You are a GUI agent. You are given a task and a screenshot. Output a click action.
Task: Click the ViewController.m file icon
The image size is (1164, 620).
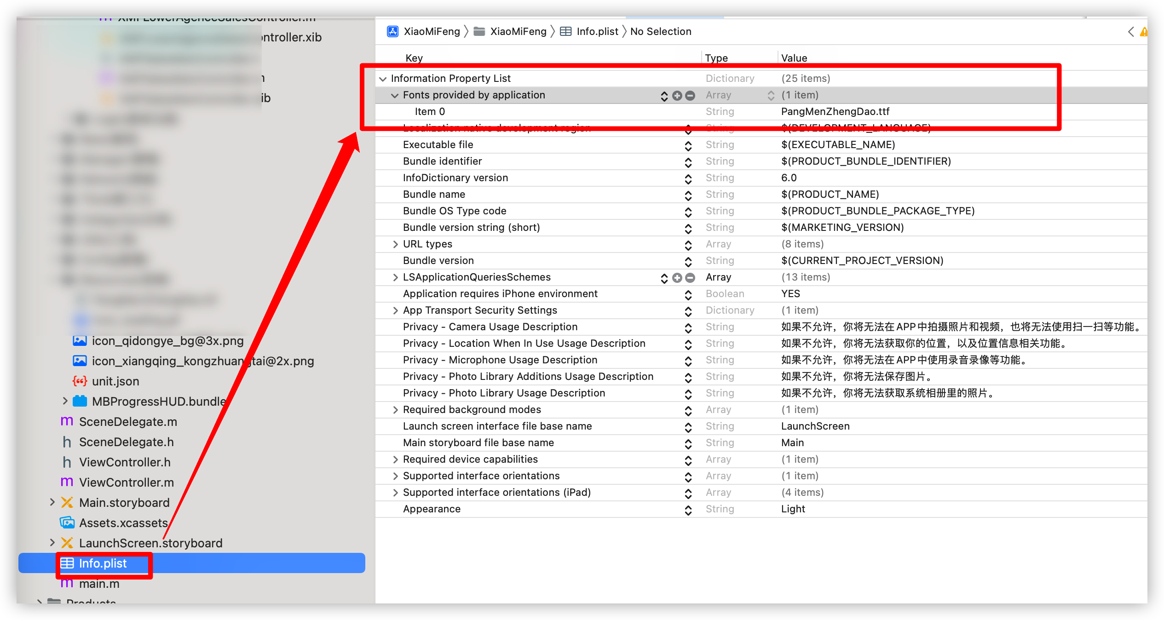point(67,482)
